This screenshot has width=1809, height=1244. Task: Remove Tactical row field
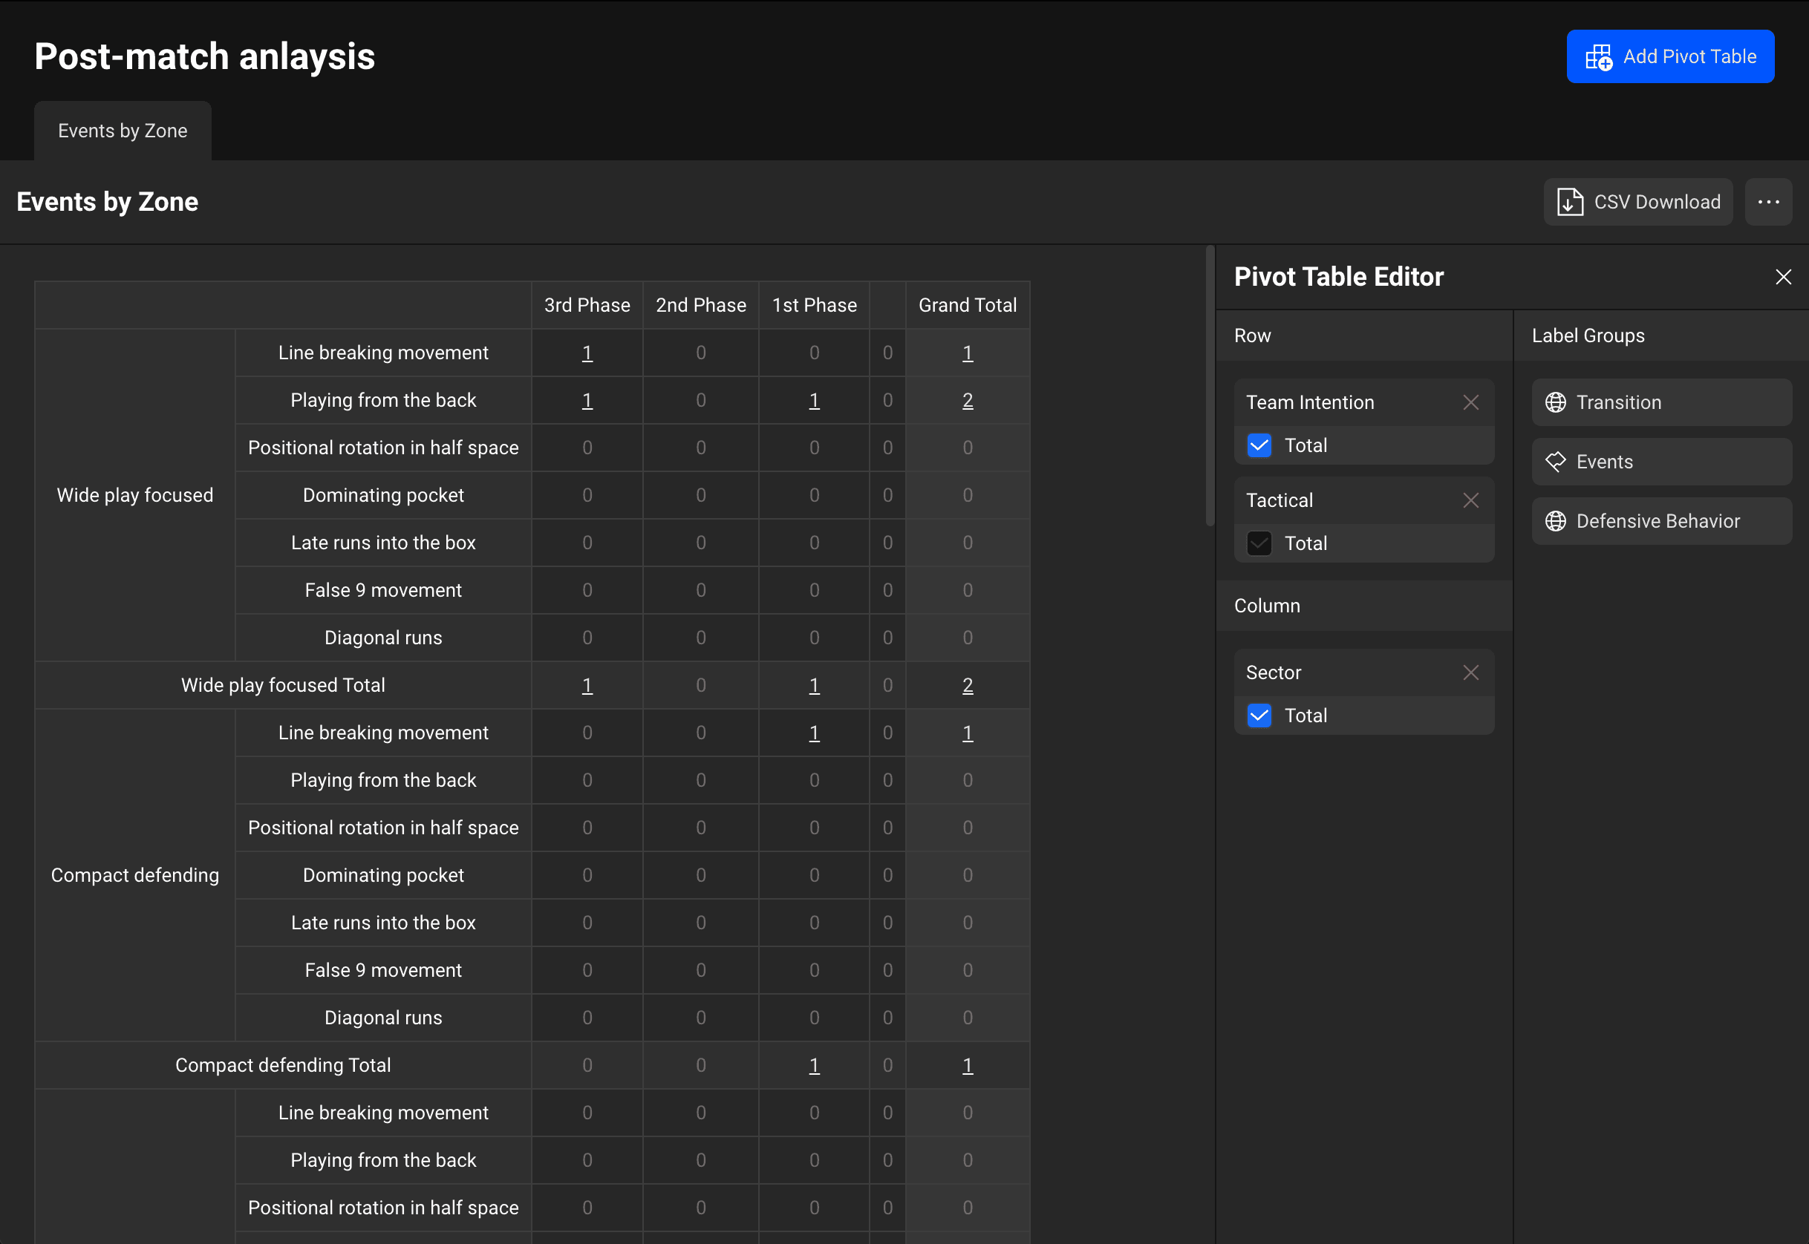(1470, 500)
